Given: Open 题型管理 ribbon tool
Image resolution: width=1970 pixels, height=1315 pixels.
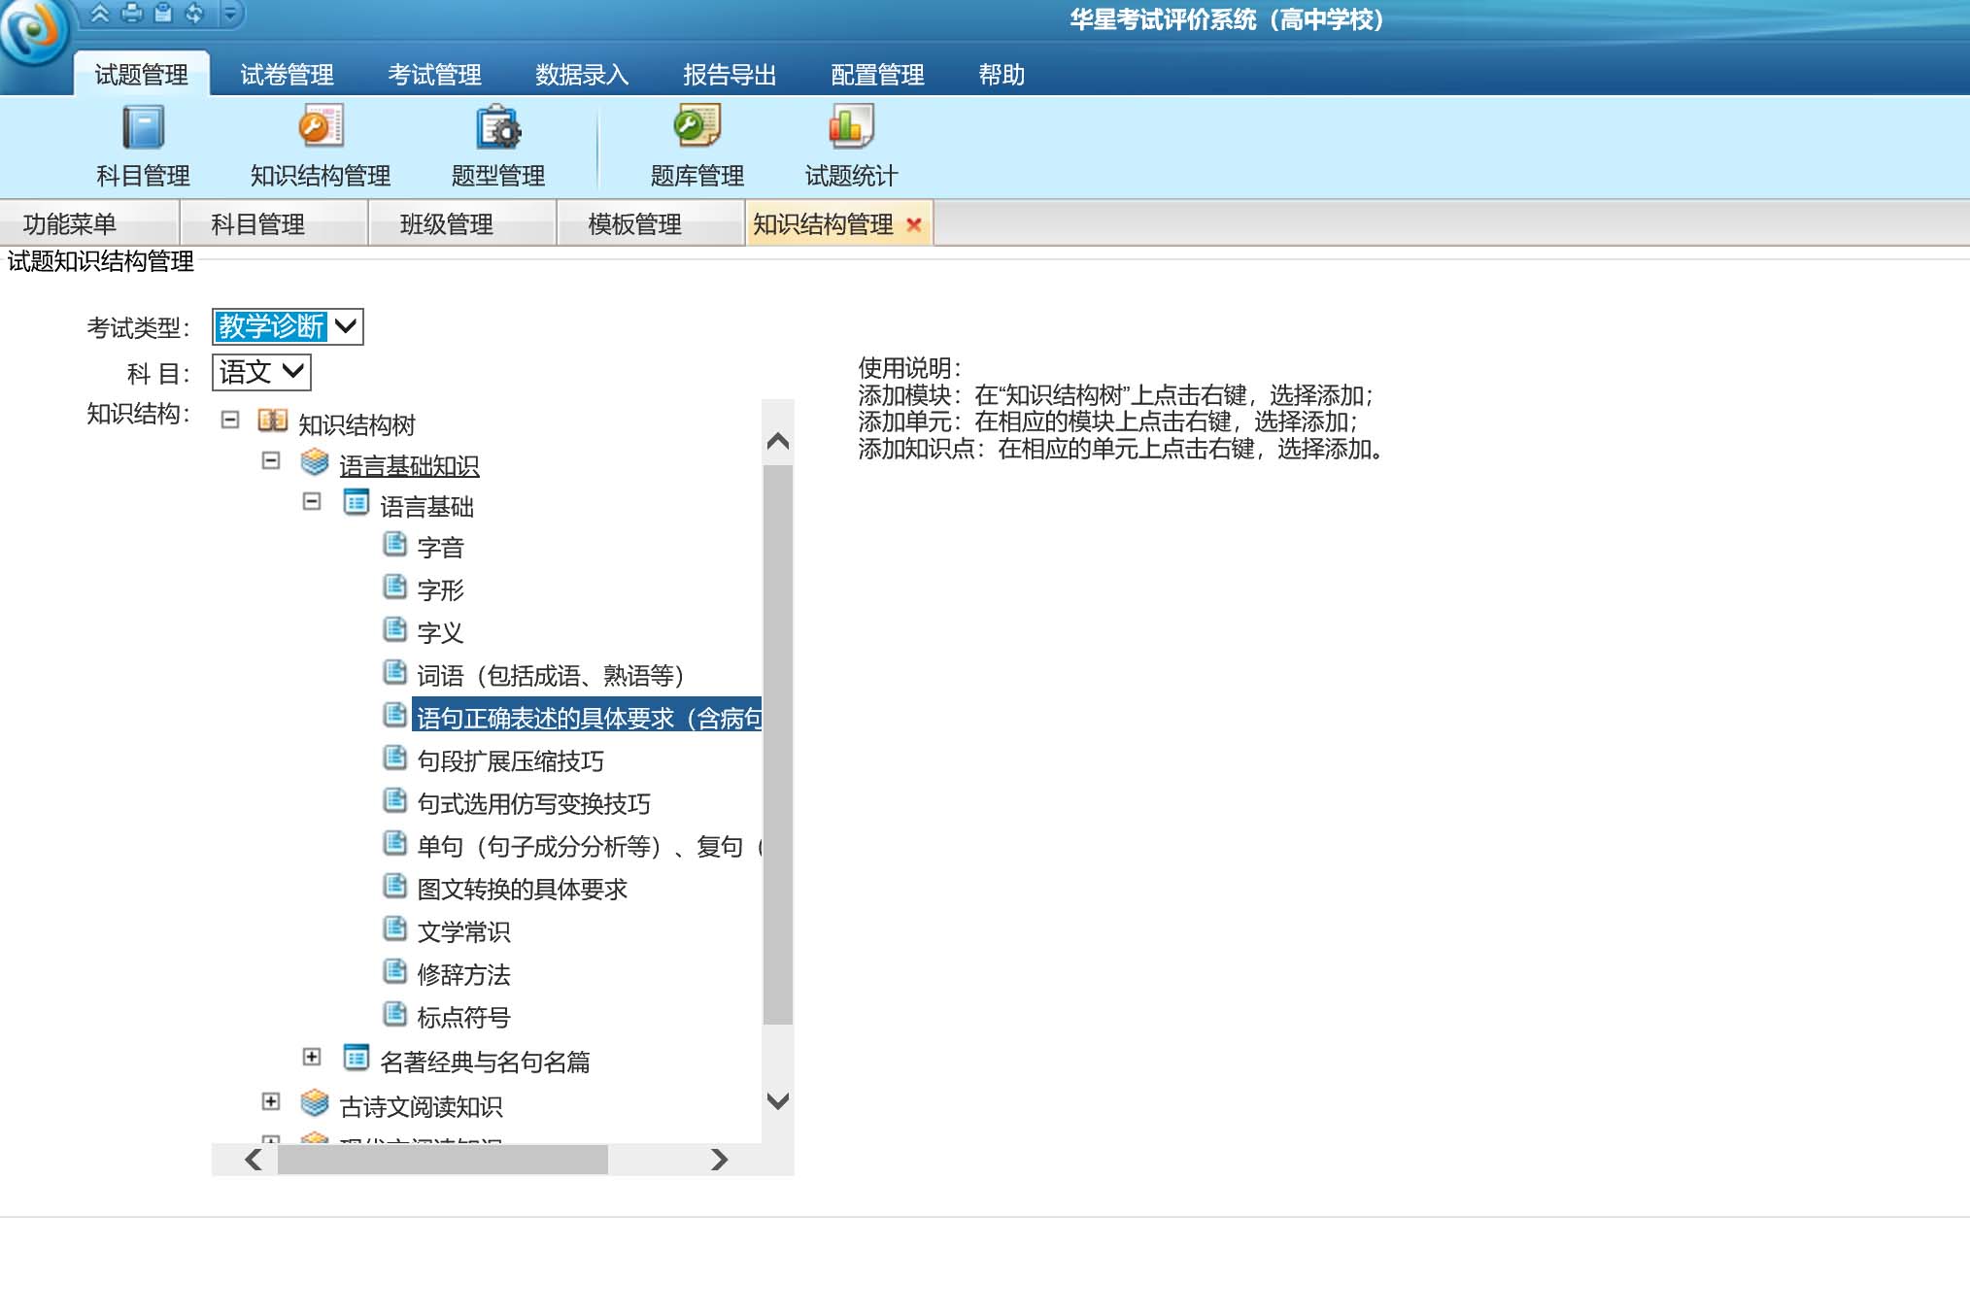Looking at the screenshot, I should tap(498, 148).
